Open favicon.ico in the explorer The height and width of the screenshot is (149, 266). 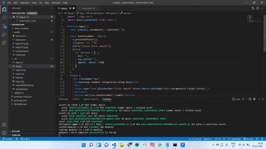[x=21, y=36]
